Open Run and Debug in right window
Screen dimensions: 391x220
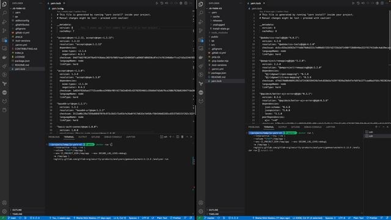[201, 22]
